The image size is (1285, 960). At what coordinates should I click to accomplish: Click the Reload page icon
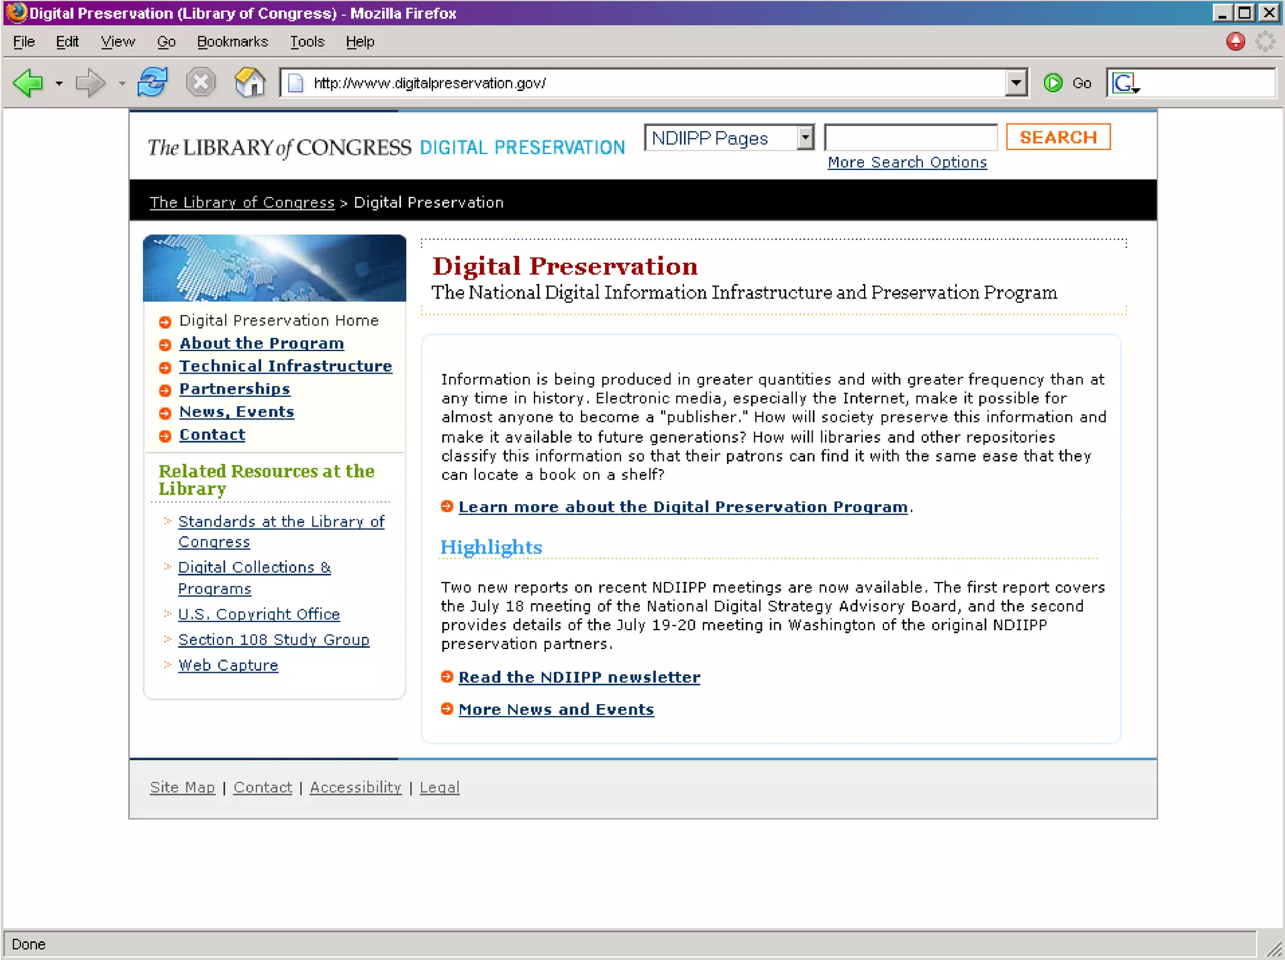[x=153, y=83]
